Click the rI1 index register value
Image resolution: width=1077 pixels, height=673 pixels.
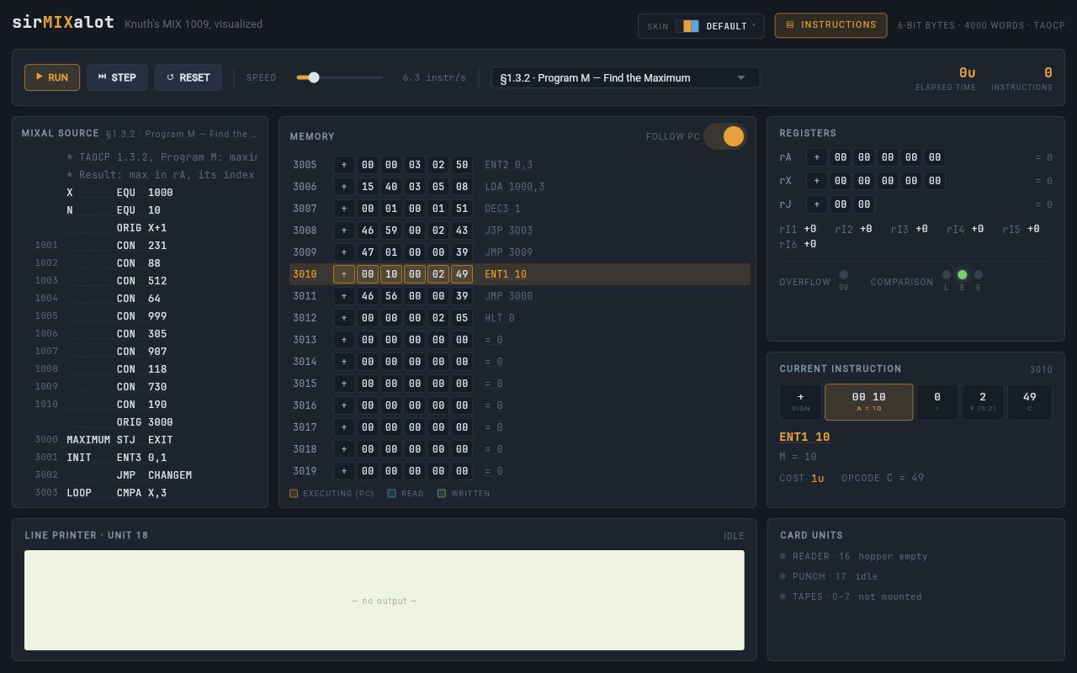coord(809,229)
